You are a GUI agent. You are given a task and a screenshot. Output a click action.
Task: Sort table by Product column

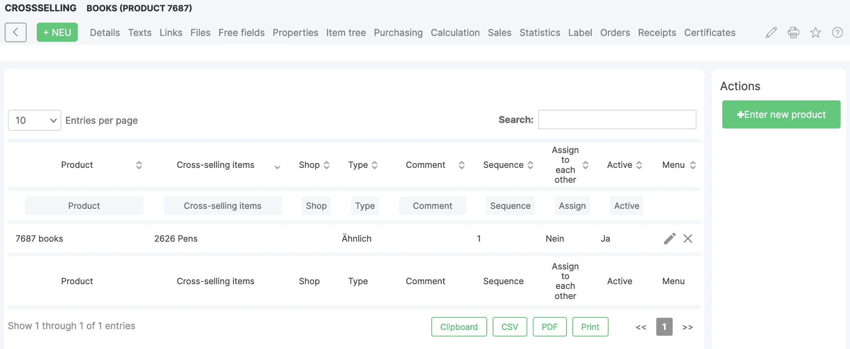point(139,165)
